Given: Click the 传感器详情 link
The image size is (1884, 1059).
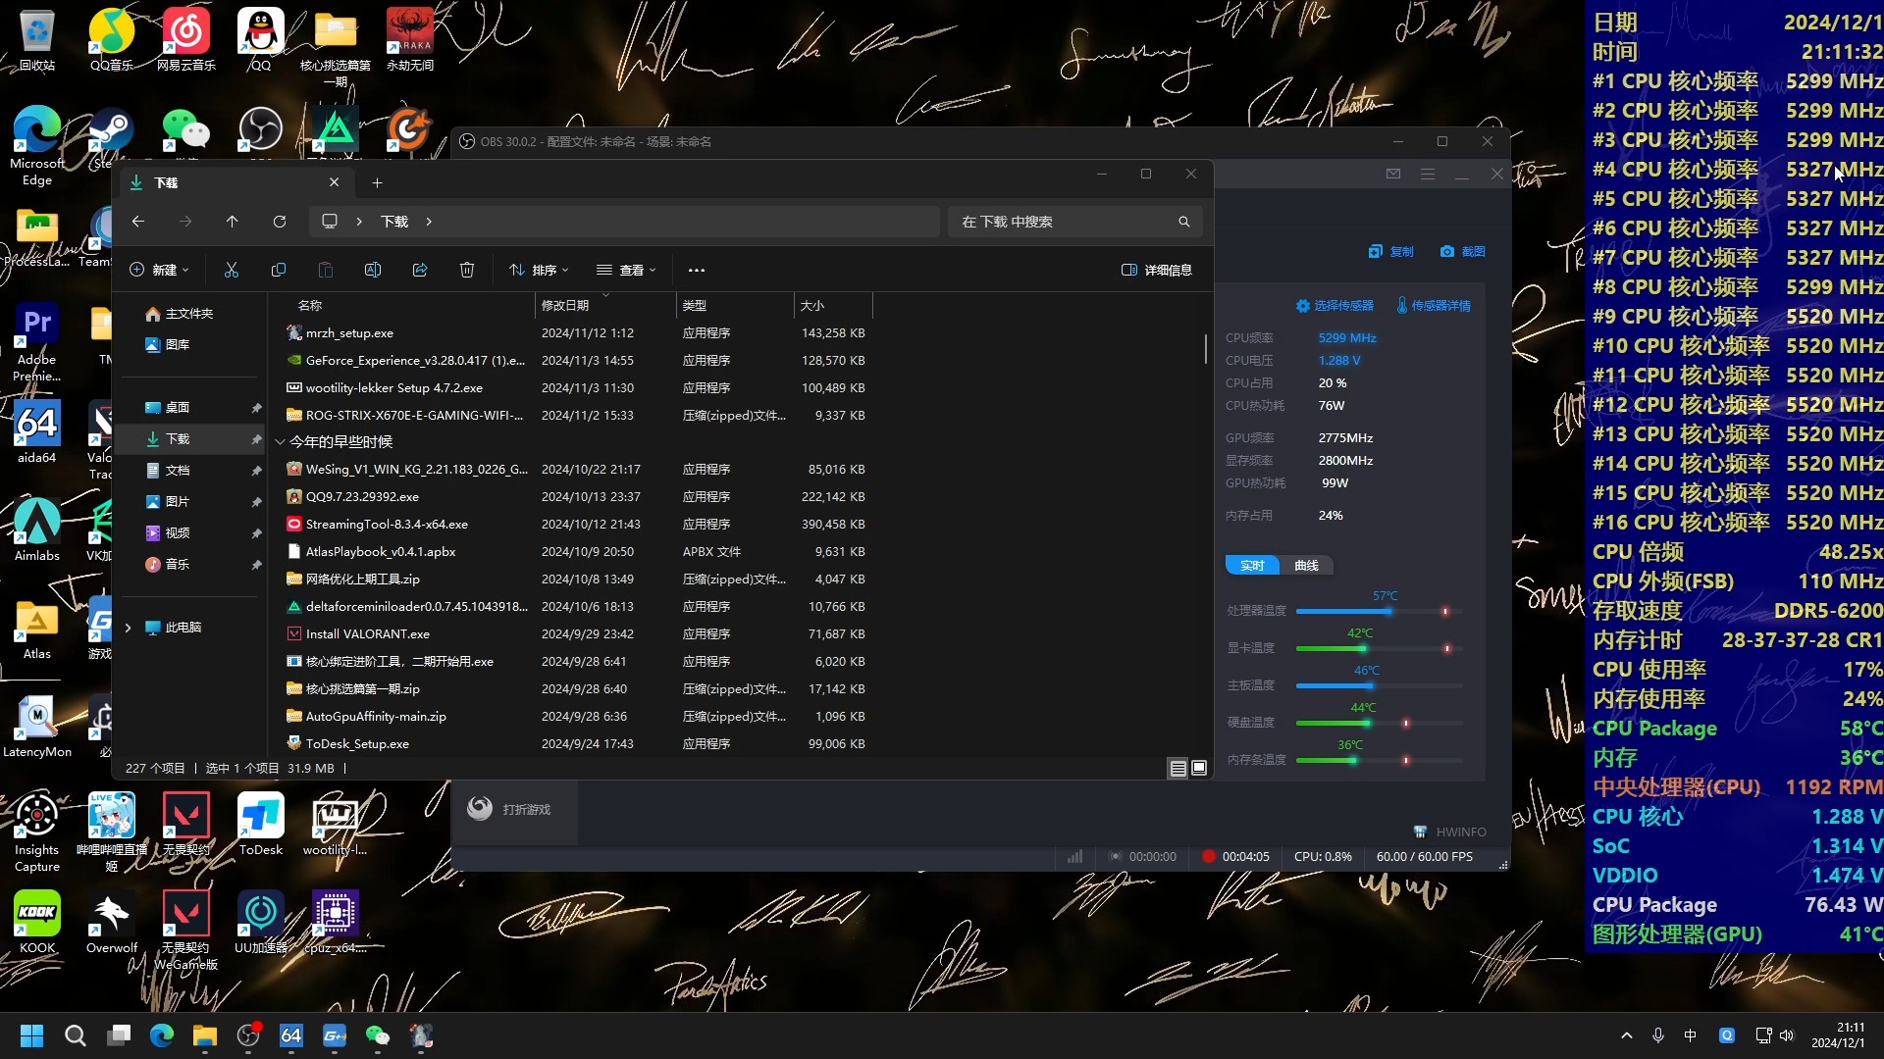Looking at the screenshot, I should point(1434,306).
